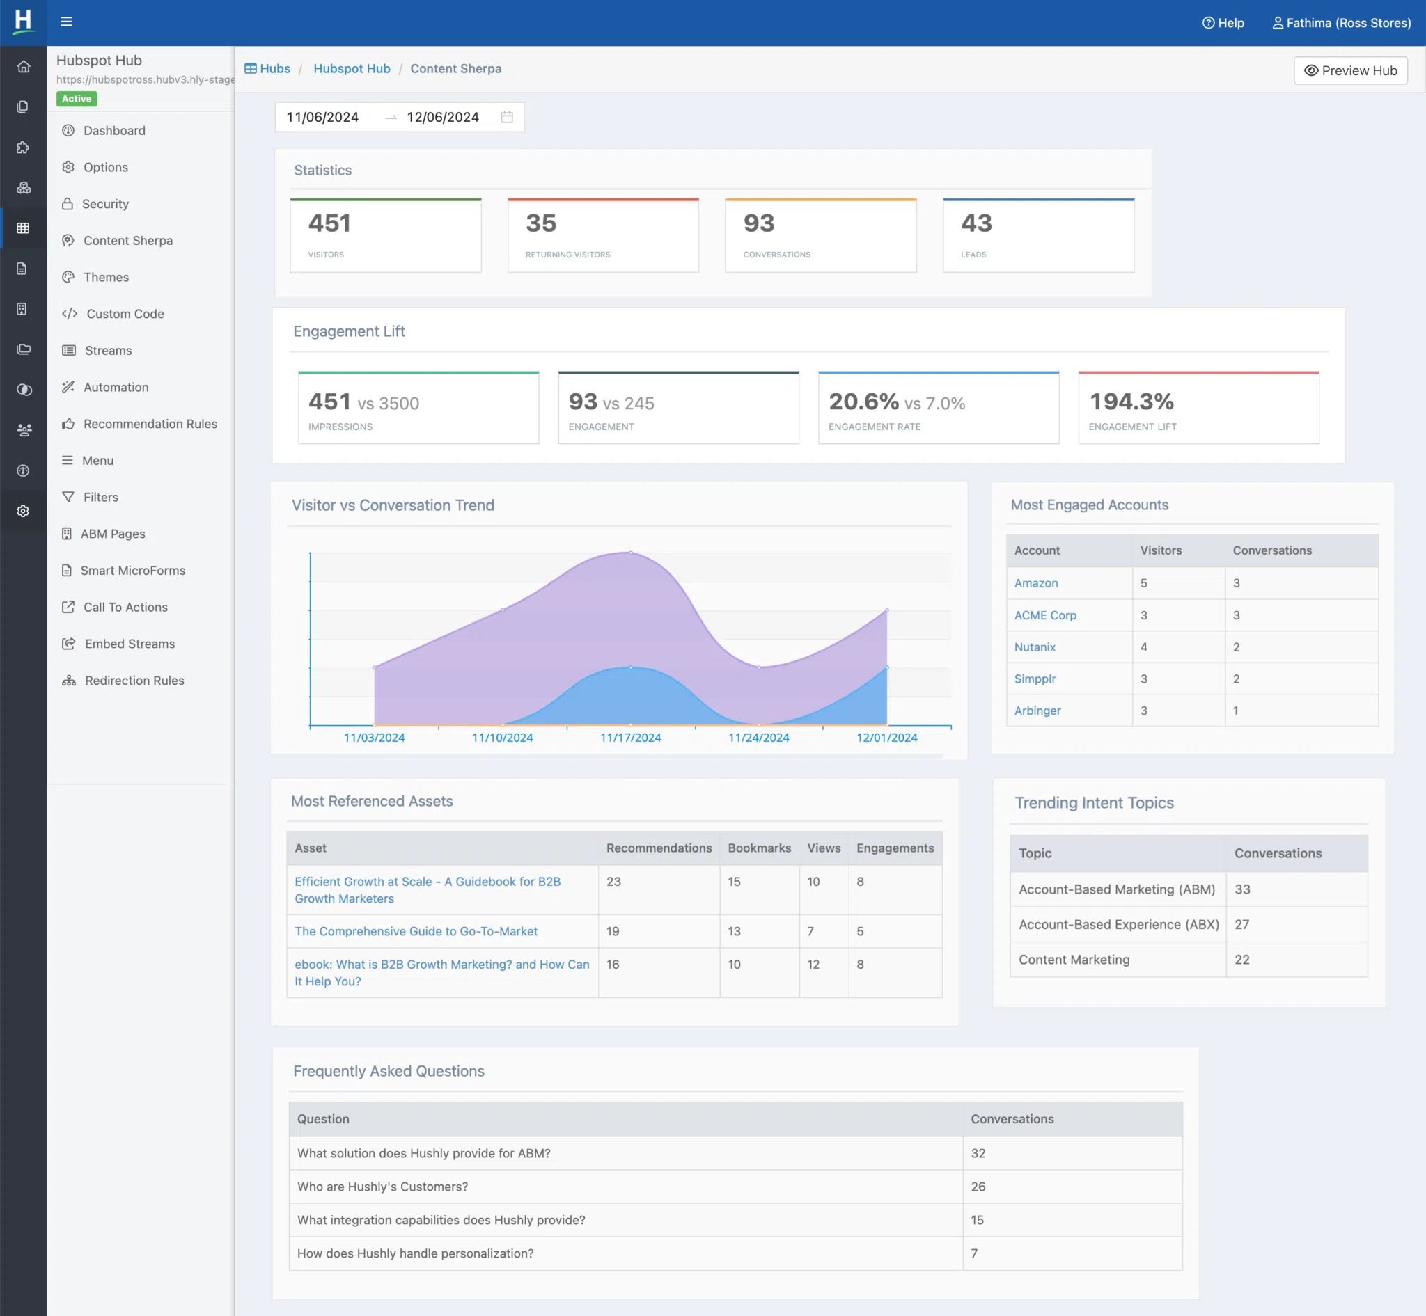Open the Automation menu item
Viewport: 1426px width, 1316px height.
pos(116,387)
